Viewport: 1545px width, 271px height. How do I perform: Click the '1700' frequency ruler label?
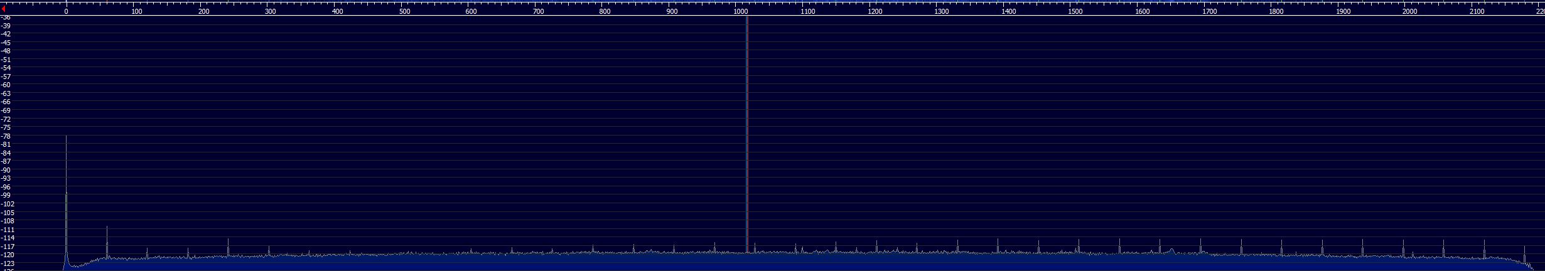pos(1210,12)
